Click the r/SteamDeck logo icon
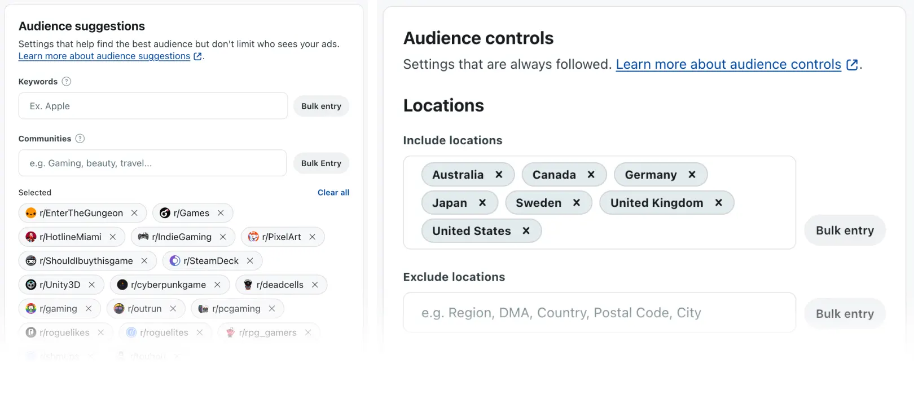The width and height of the screenshot is (914, 417). coord(175,261)
